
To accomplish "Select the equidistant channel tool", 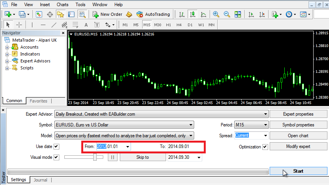I will (x=64, y=25).
